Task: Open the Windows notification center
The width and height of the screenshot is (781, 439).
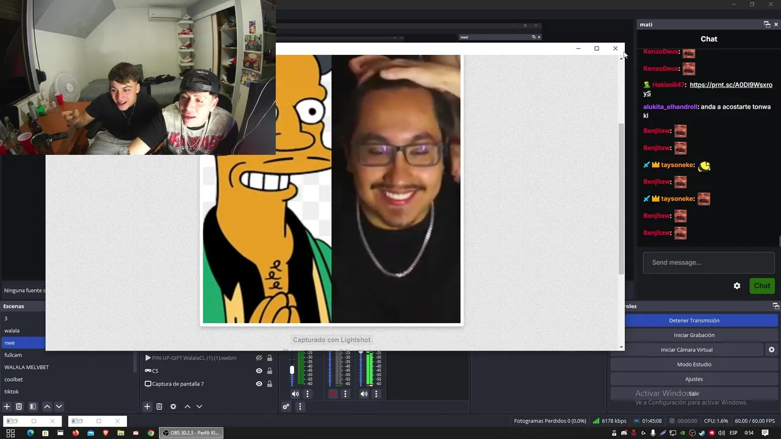Action: coord(765,433)
